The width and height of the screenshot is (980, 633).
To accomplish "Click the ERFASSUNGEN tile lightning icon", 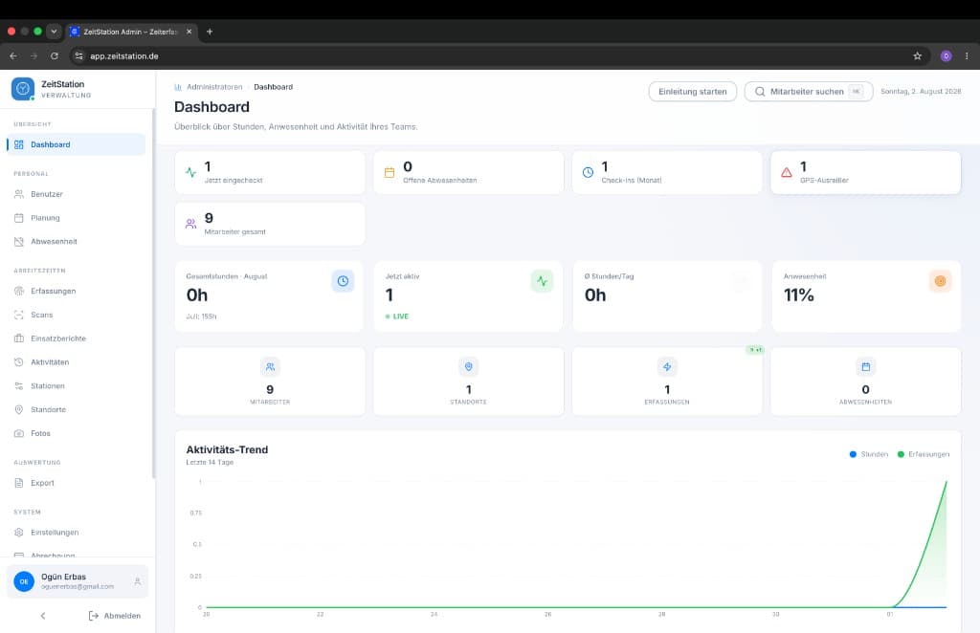I will coord(667,367).
